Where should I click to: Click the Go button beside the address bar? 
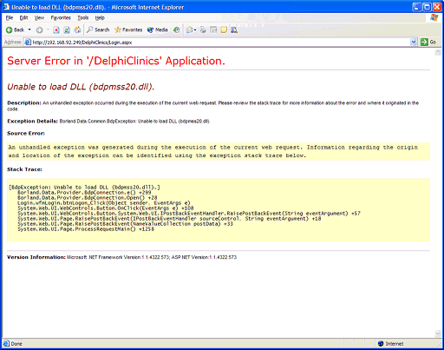428,43
